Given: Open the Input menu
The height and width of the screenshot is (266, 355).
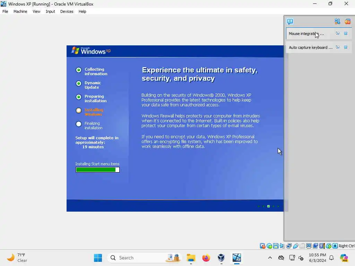Looking at the screenshot, I should click(50, 11).
